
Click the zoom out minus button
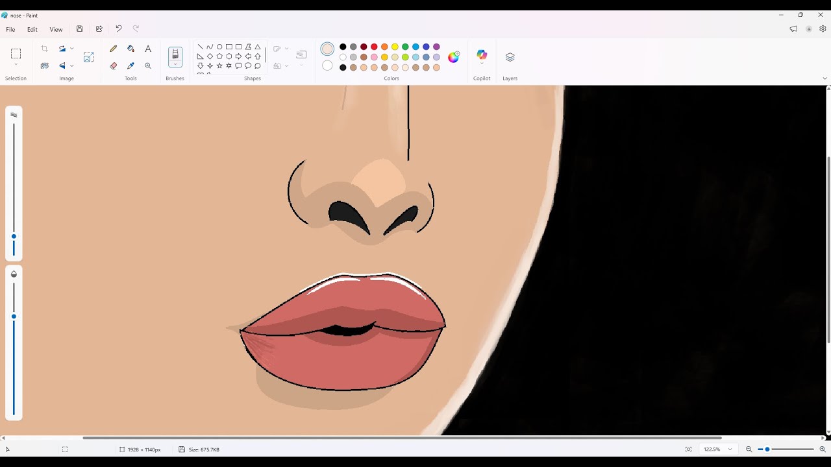[749, 449]
